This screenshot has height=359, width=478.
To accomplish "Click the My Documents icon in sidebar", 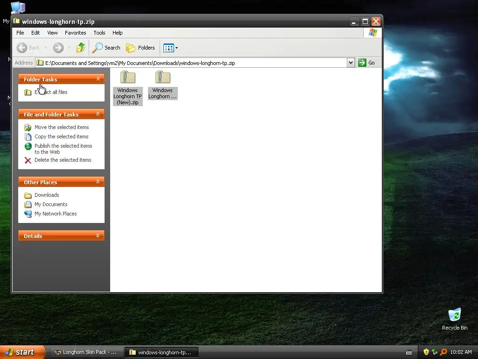I will tap(28, 205).
